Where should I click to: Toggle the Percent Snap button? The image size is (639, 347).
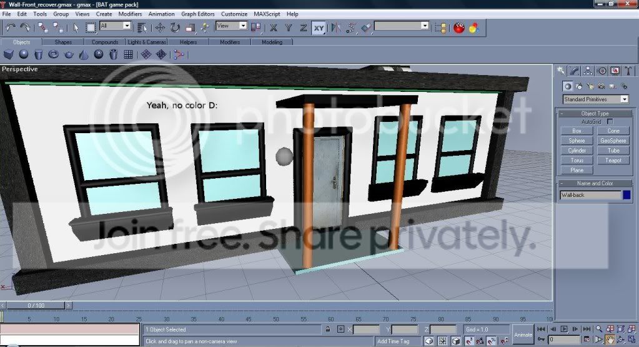(x=492, y=341)
